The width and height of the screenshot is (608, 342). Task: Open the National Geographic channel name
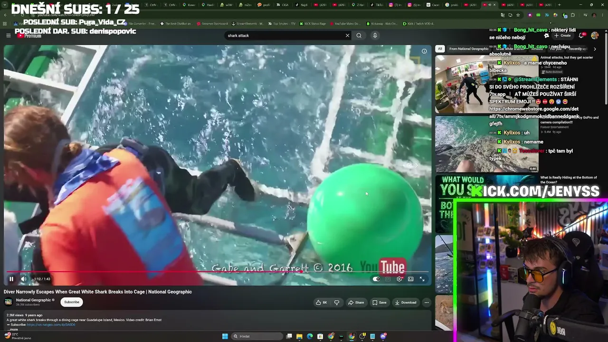click(x=33, y=300)
